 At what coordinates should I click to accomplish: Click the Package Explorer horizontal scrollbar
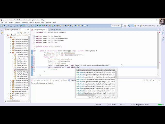point(13,101)
